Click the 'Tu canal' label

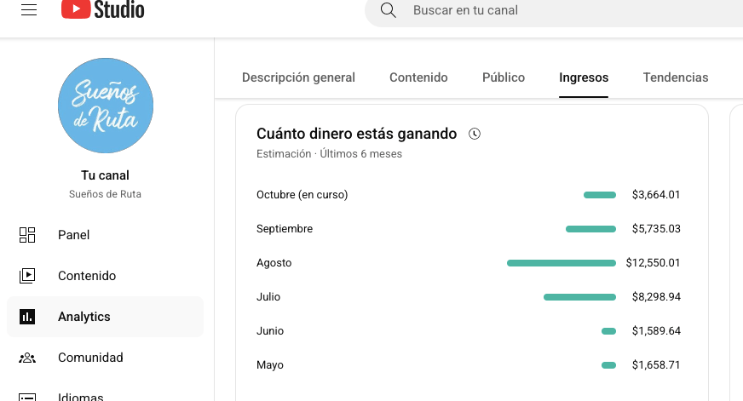[105, 175]
